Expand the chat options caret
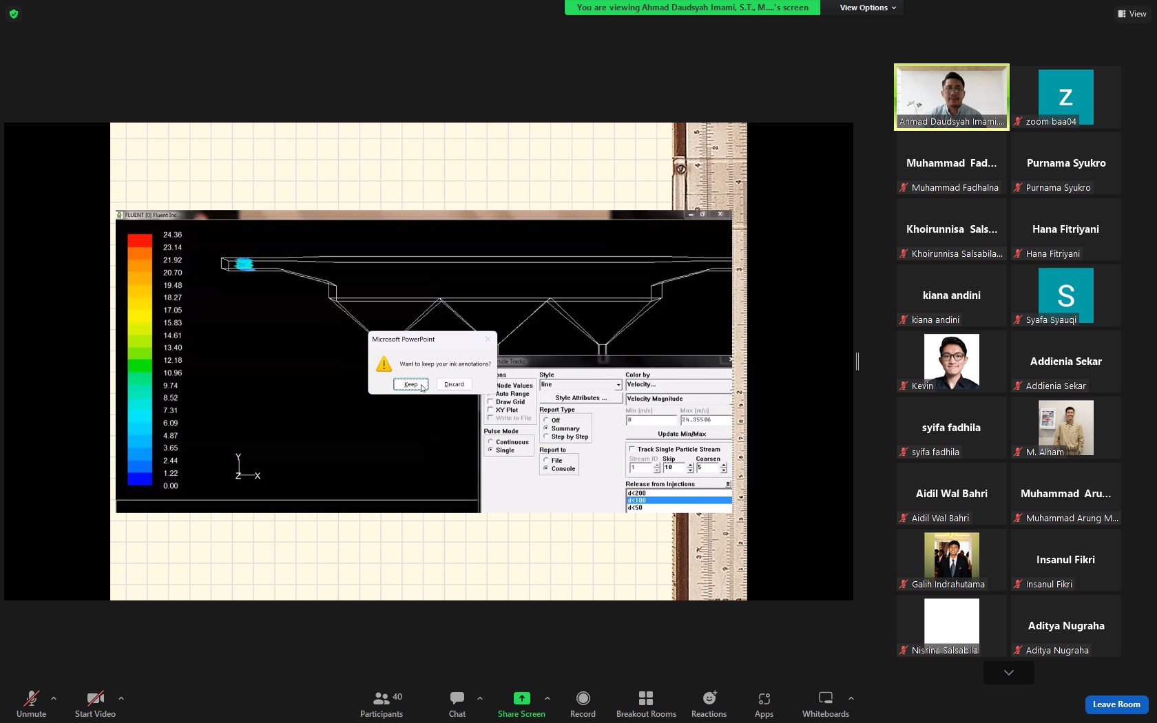1157x723 pixels. coord(480,698)
